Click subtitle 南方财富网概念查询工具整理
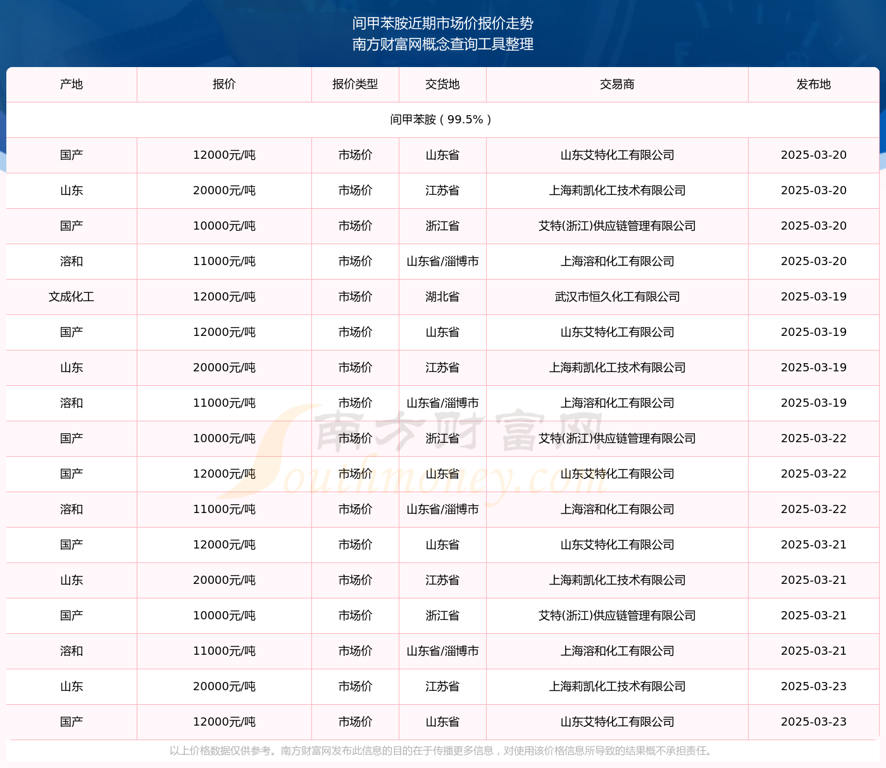The image size is (886, 768). 443,44
